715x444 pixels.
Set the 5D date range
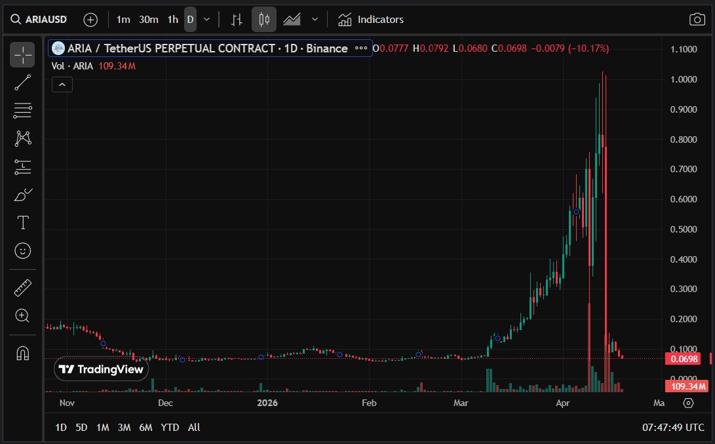point(81,428)
